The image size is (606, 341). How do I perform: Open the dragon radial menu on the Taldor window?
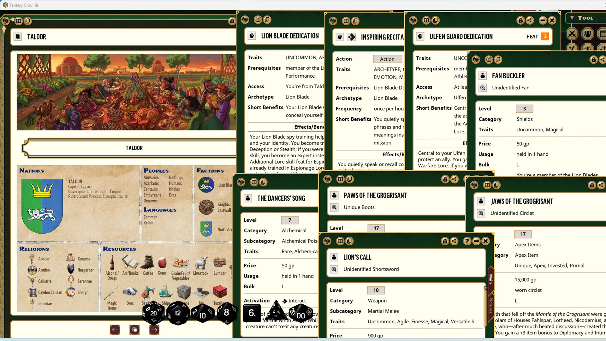pyautogui.click(x=5, y=21)
